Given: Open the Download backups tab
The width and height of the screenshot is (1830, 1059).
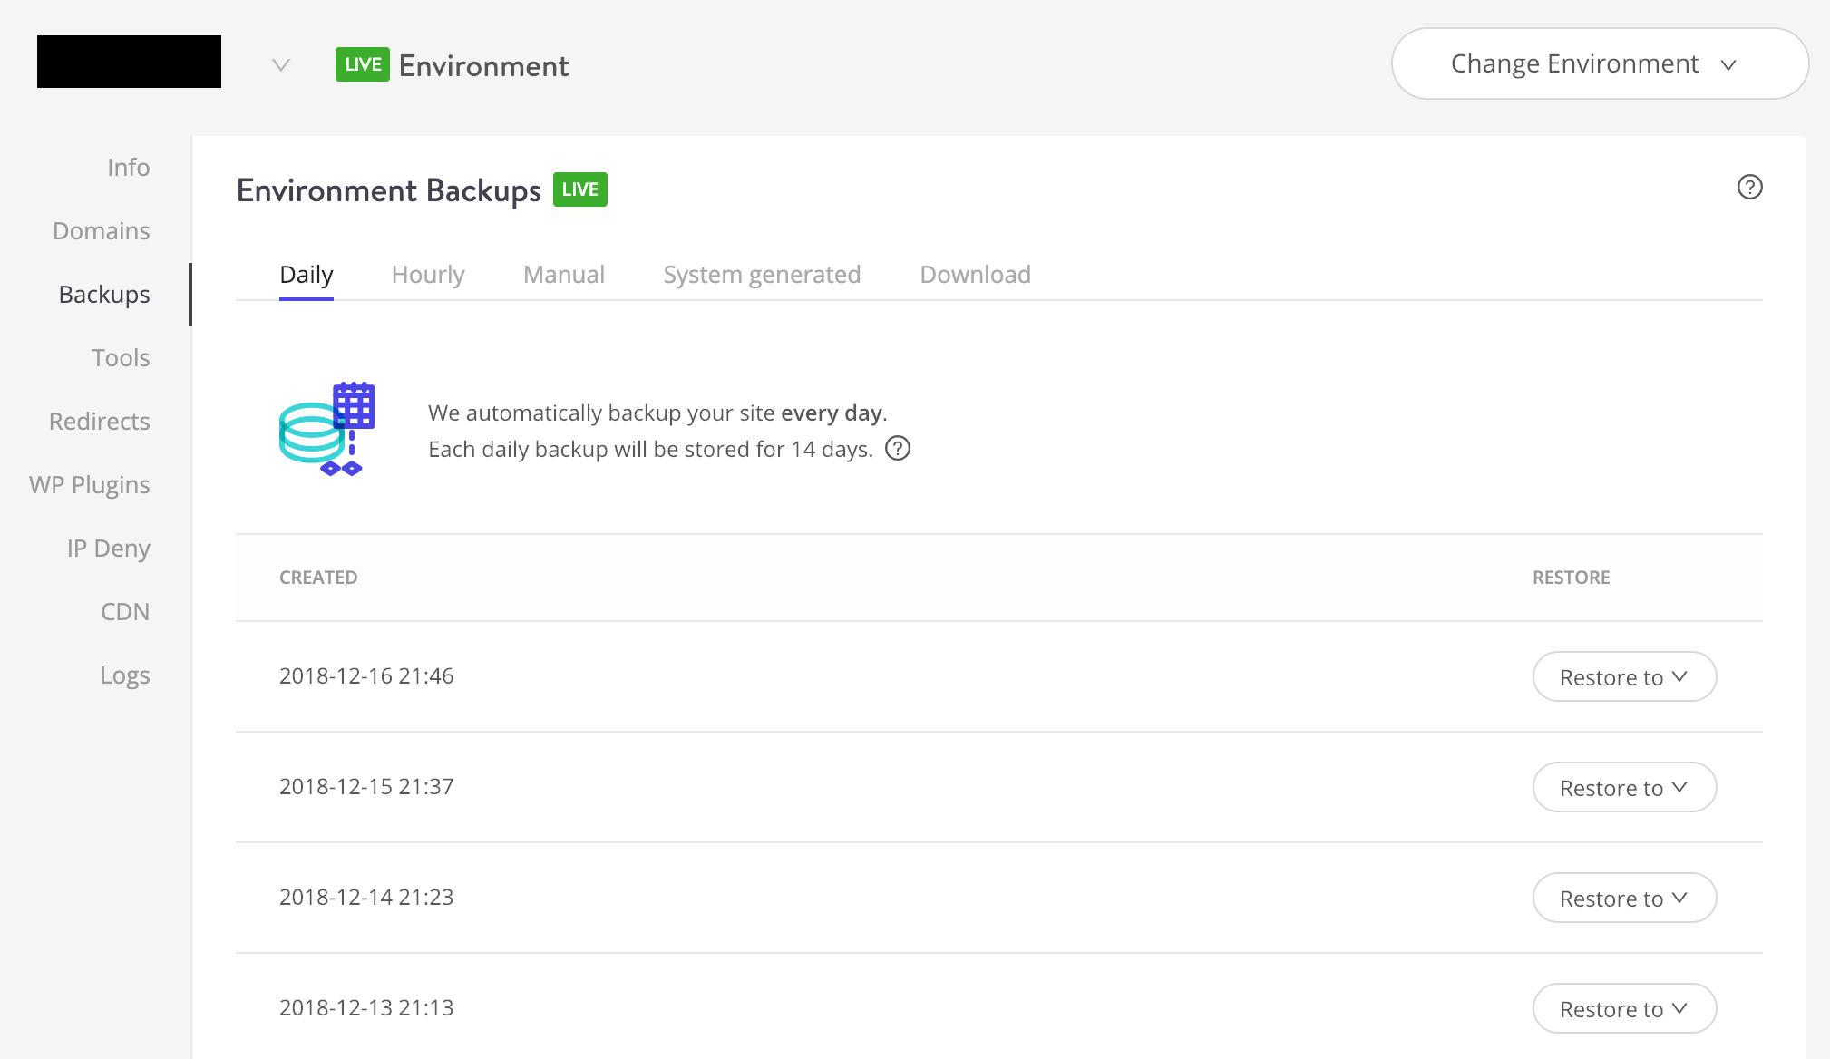Looking at the screenshot, I should 976,274.
